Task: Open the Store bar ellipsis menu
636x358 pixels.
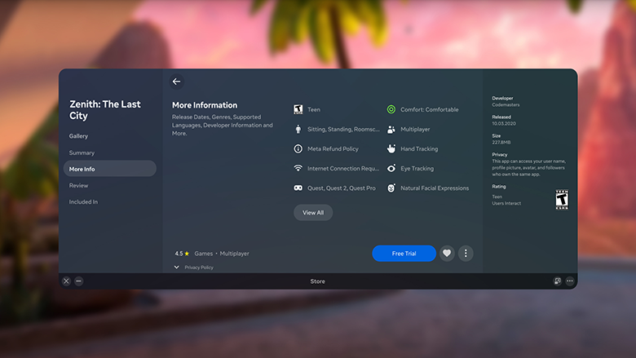Action: coord(570,281)
